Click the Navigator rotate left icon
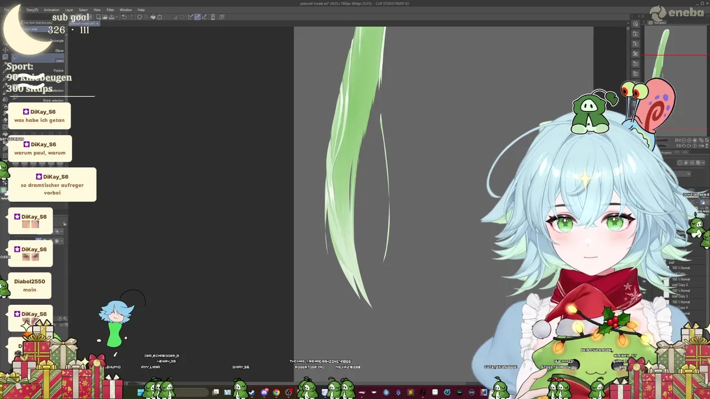The height and width of the screenshot is (399, 710). 683,146
